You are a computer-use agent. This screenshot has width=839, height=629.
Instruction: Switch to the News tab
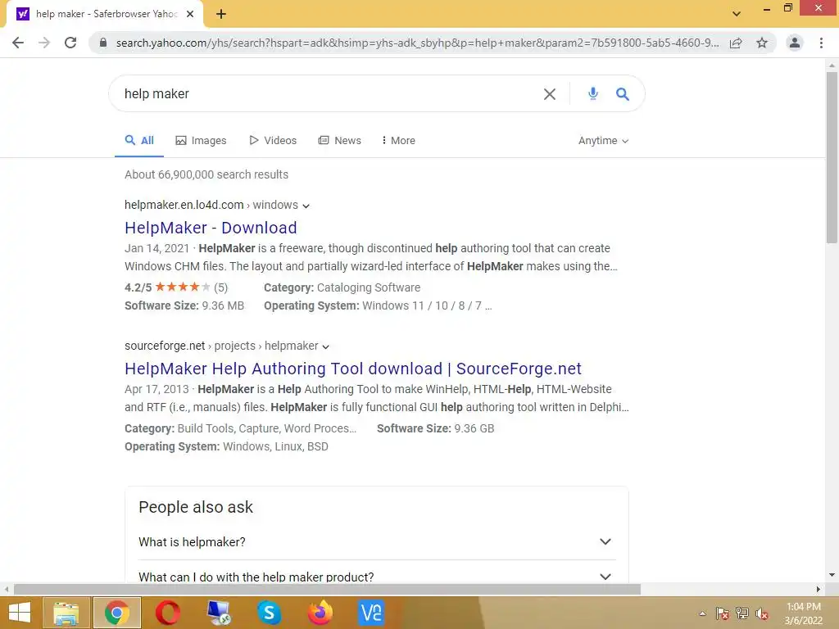pyautogui.click(x=340, y=140)
